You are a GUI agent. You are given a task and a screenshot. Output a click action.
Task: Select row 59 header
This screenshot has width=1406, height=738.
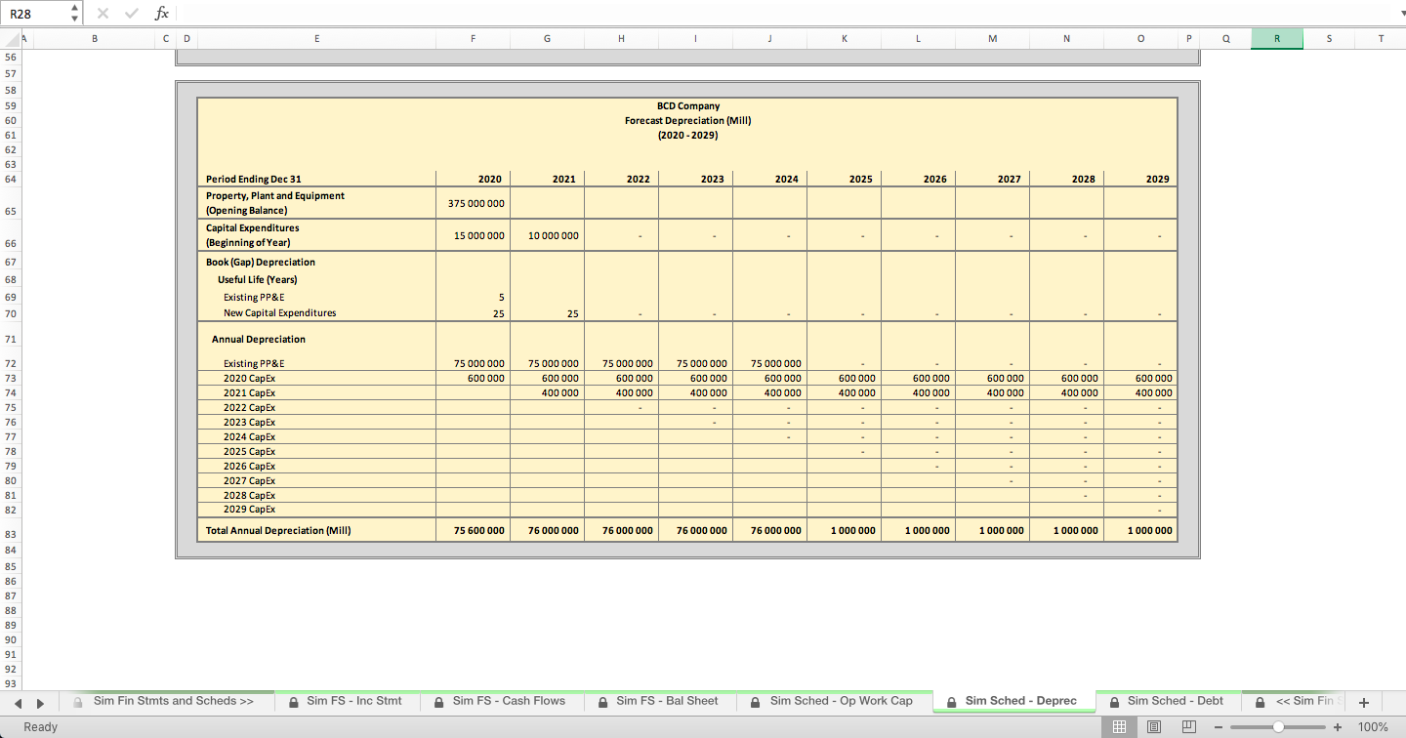[x=11, y=105]
